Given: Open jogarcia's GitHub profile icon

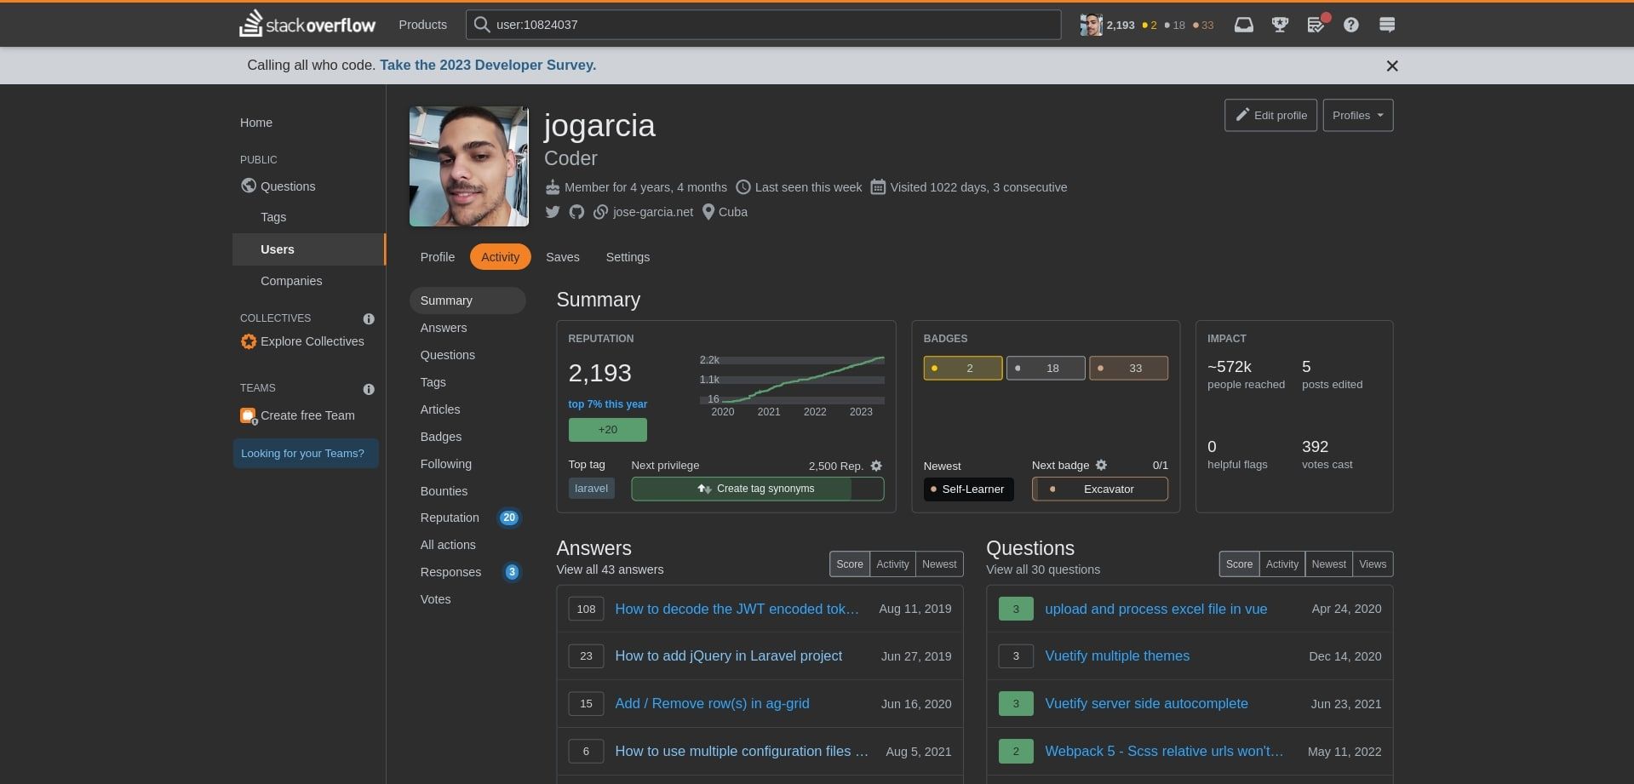Looking at the screenshot, I should (x=576, y=212).
